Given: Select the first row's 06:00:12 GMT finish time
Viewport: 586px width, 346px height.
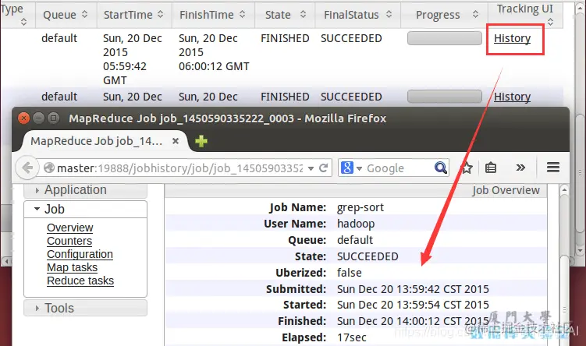Looking at the screenshot, I should (x=214, y=66).
